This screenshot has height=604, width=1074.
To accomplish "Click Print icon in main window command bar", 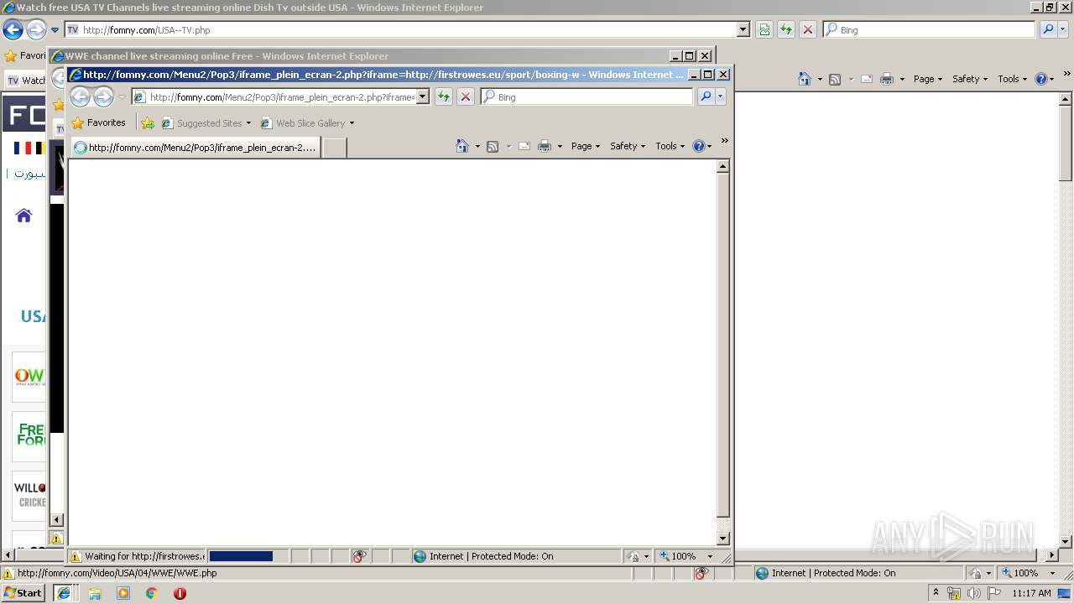I will pyautogui.click(x=887, y=79).
